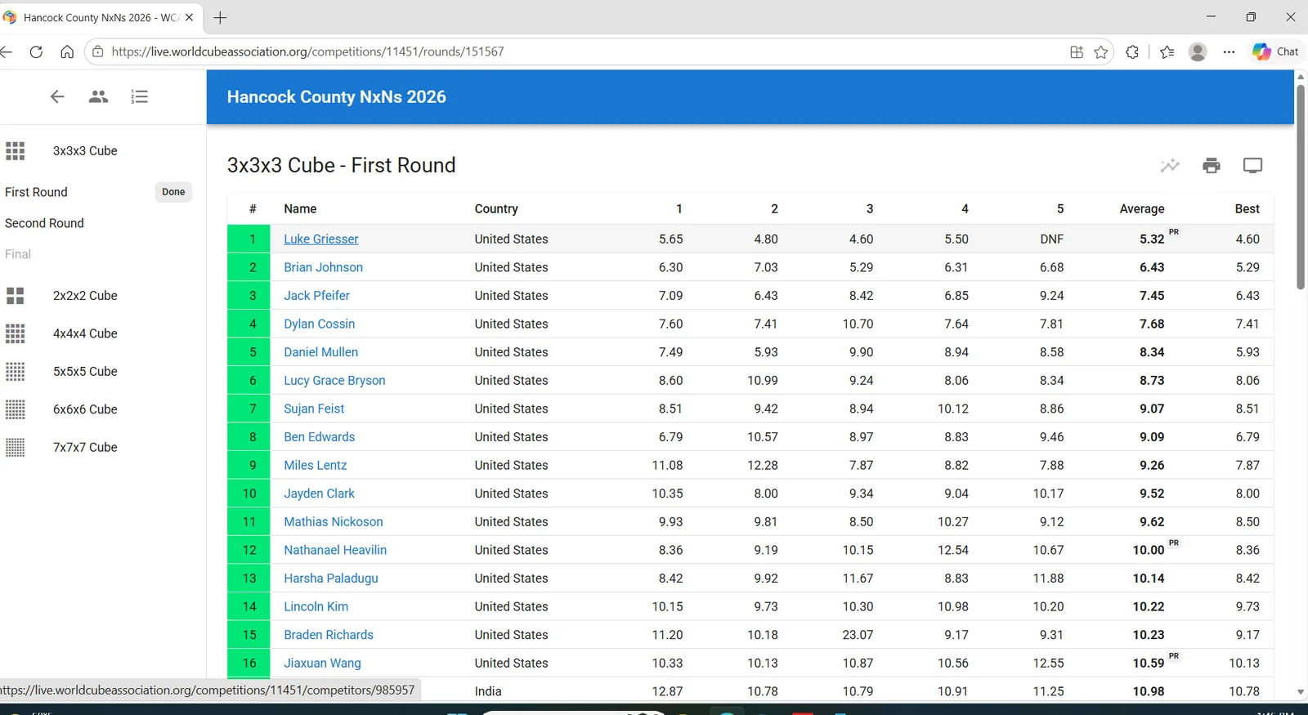The image size is (1308, 715).
Task: Open split screen icon in address bar
Action: click(1077, 52)
